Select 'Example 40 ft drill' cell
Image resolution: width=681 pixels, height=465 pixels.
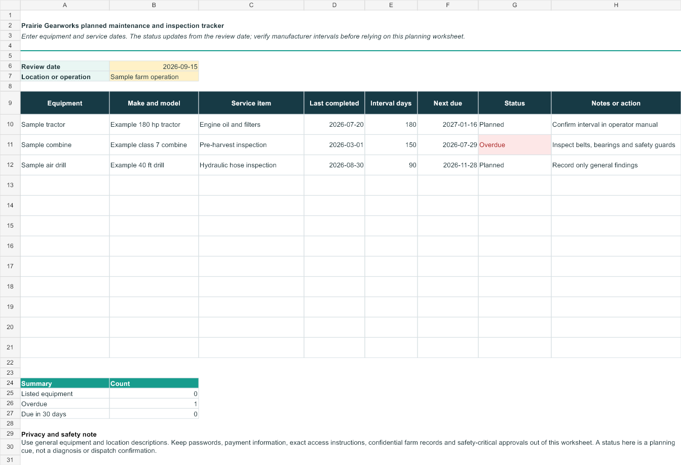[154, 165]
